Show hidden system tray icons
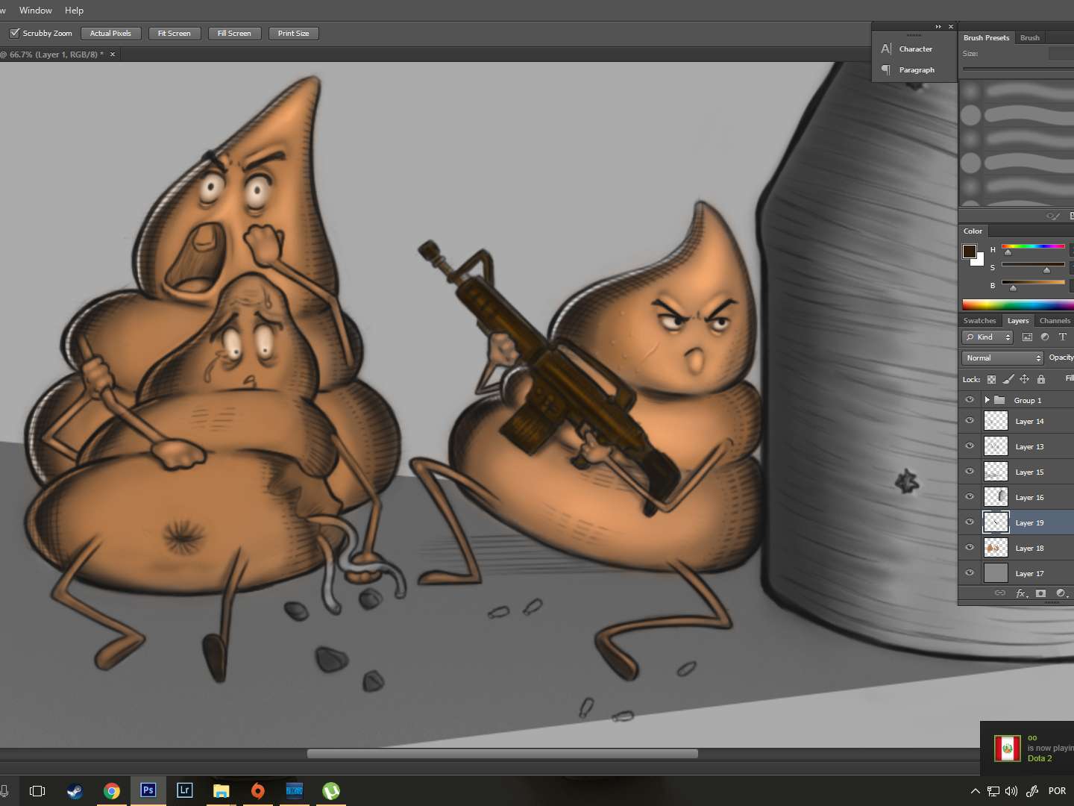Image resolution: width=1074 pixels, height=806 pixels. tap(975, 791)
